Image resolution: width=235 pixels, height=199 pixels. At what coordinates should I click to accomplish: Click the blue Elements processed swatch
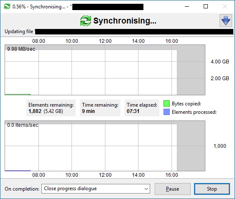click(x=166, y=112)
